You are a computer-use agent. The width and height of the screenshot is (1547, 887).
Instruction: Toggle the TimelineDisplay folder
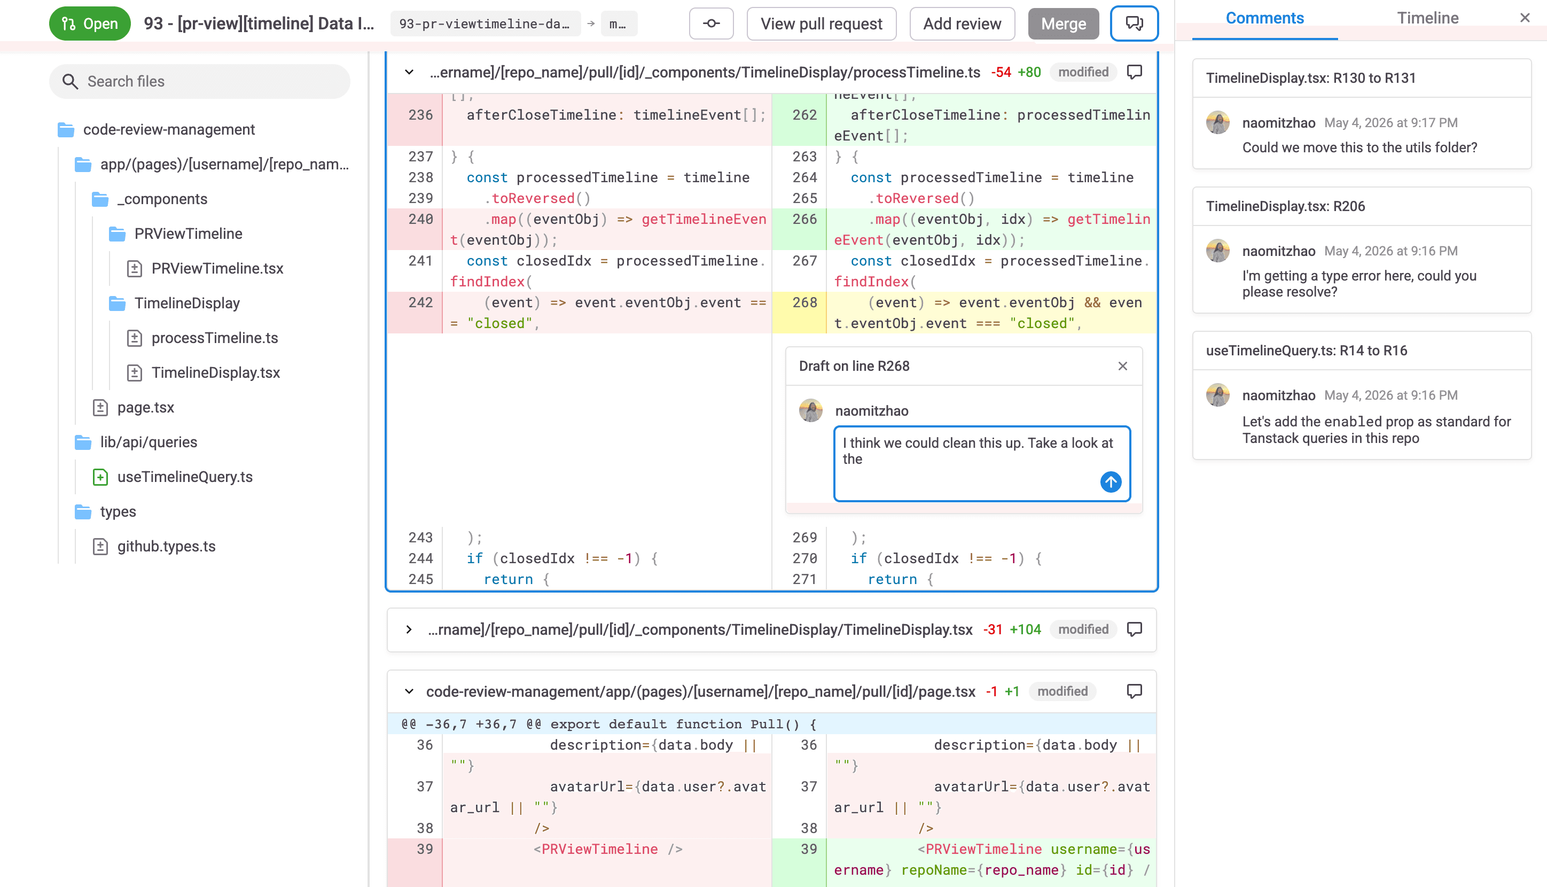pyautogui.click(x=174, y=304)
